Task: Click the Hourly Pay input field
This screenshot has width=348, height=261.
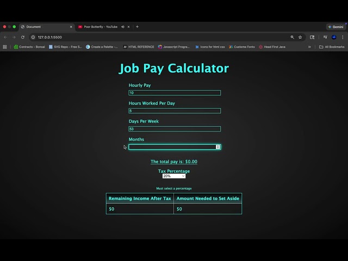Action: (x=175, y=93)
